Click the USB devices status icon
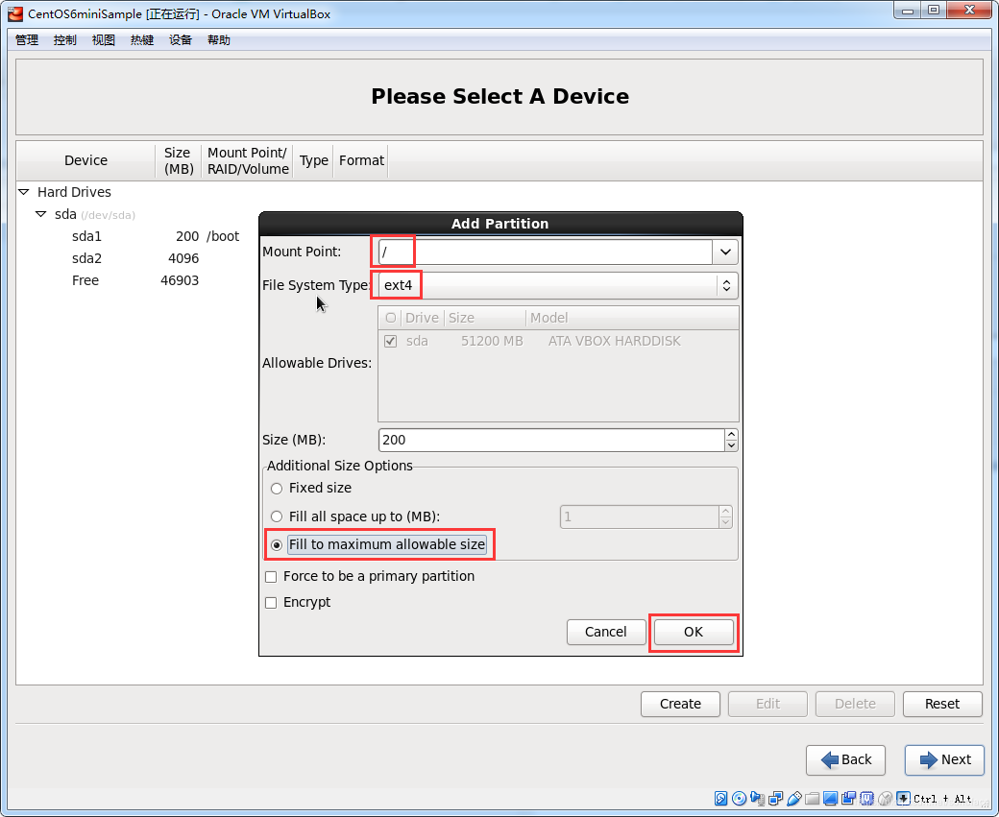 tap(793, 799)
